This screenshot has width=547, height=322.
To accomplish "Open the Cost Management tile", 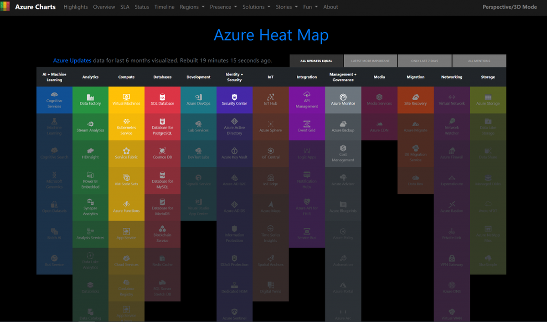I will [343, 153].
